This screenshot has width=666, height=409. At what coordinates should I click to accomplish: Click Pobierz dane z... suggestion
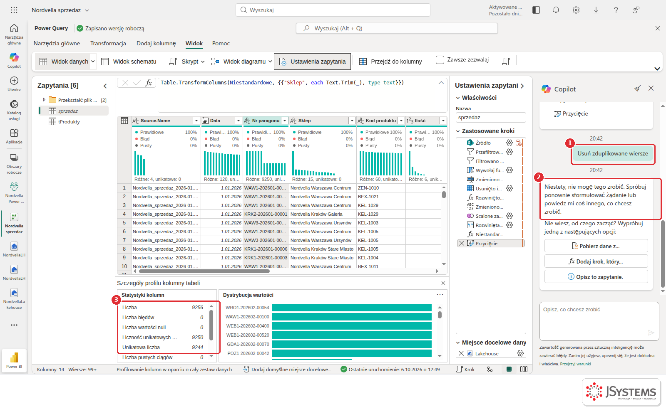pyautogui.click(x=596, y=246)
